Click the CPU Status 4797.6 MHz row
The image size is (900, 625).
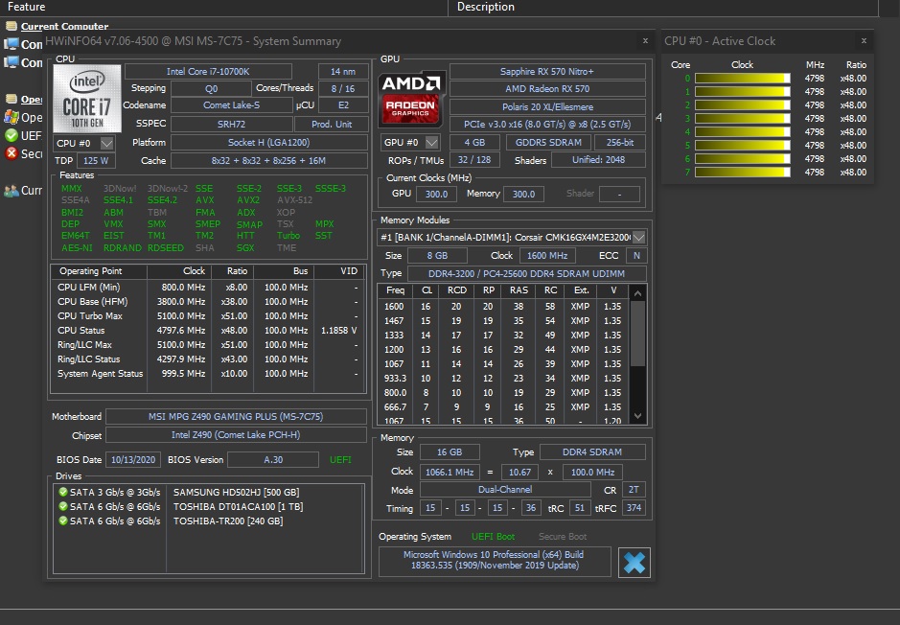click(x=208, y=330)
